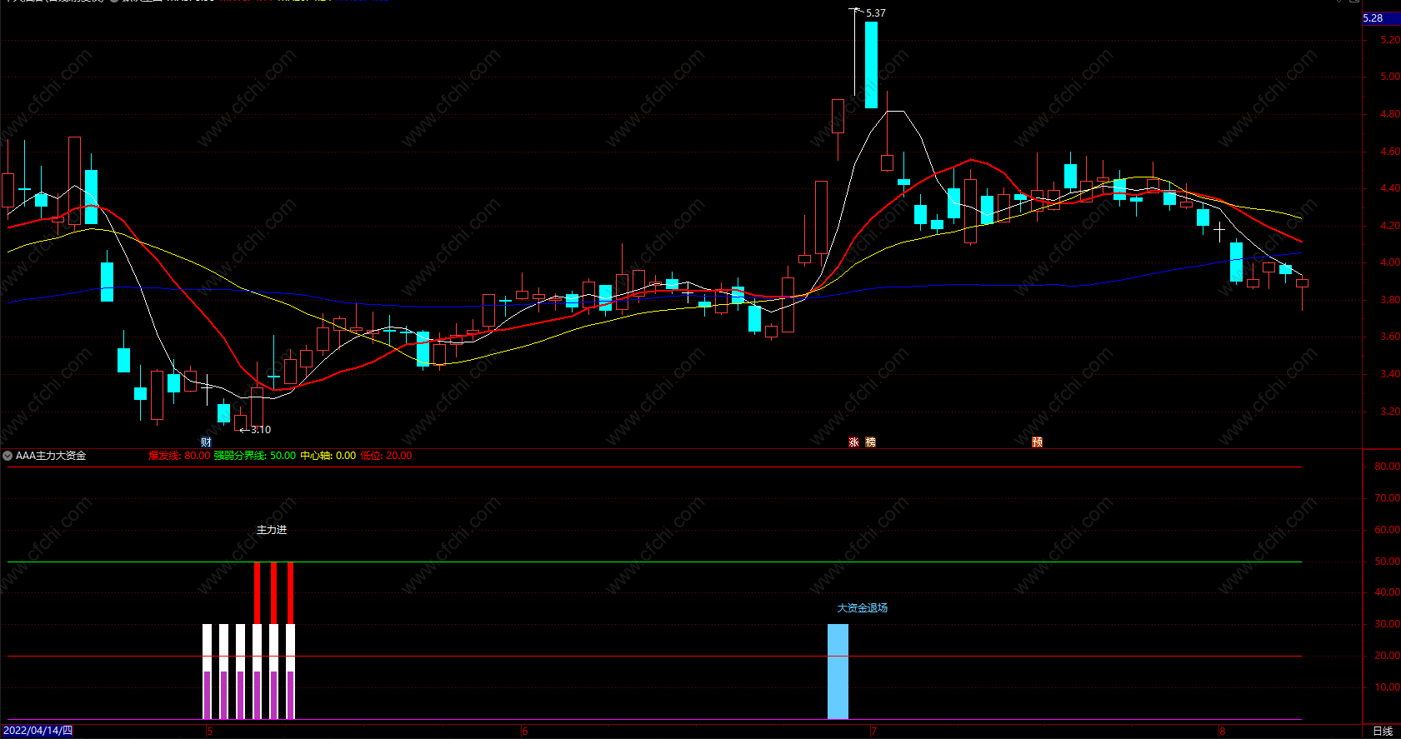Click the tall cyan candle at 5.37 peak

[x=871, y=65]
